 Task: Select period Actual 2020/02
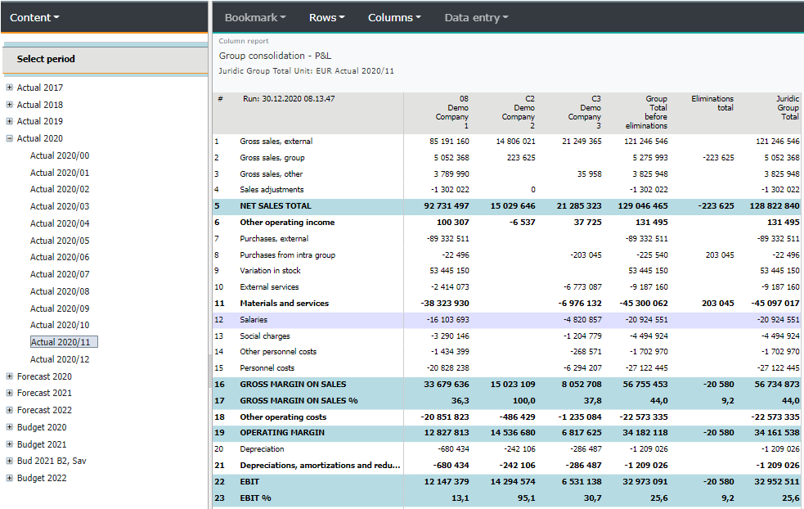pyautogui.click(x=60, y=189)
